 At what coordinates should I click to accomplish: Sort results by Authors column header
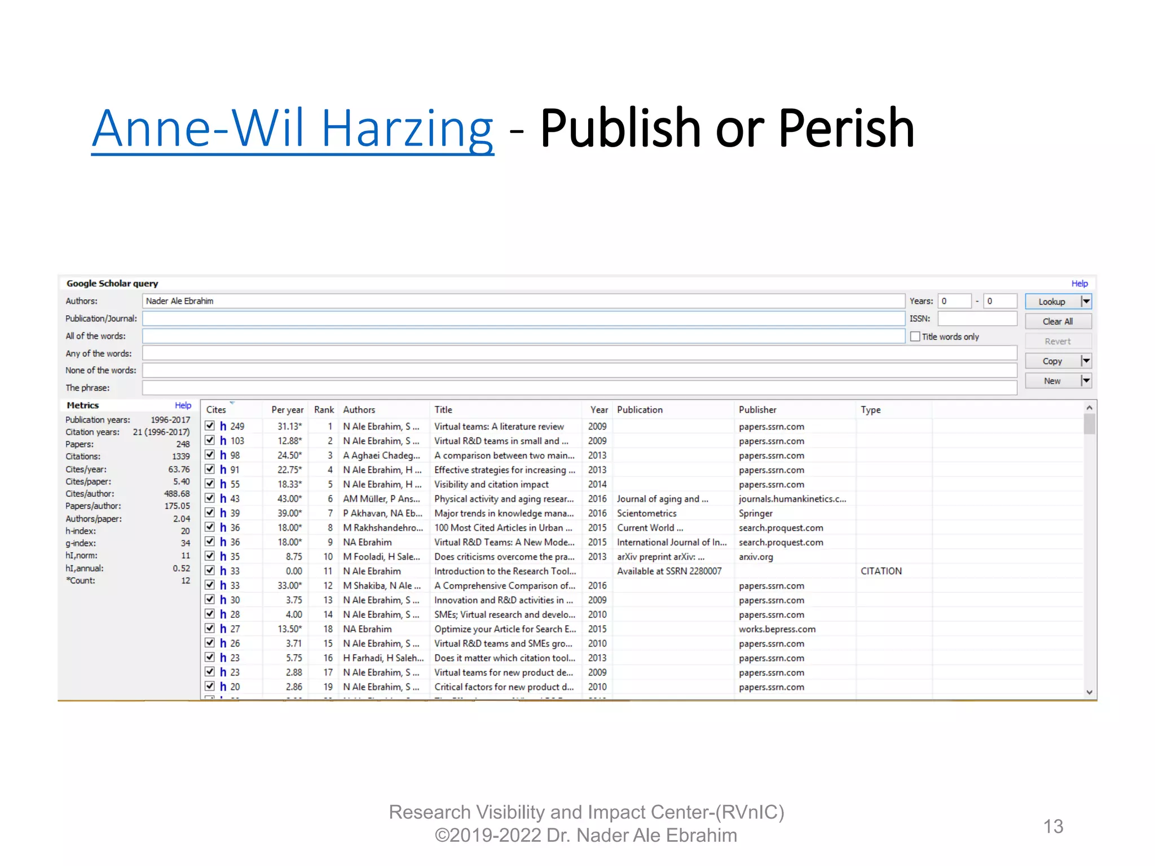(384, 410)
